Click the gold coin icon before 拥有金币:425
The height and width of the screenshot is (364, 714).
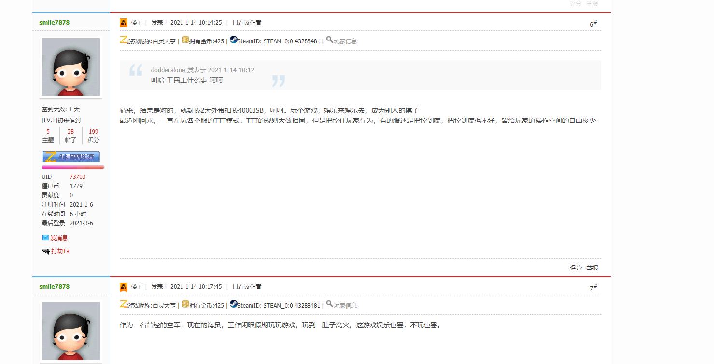point(185,40)
